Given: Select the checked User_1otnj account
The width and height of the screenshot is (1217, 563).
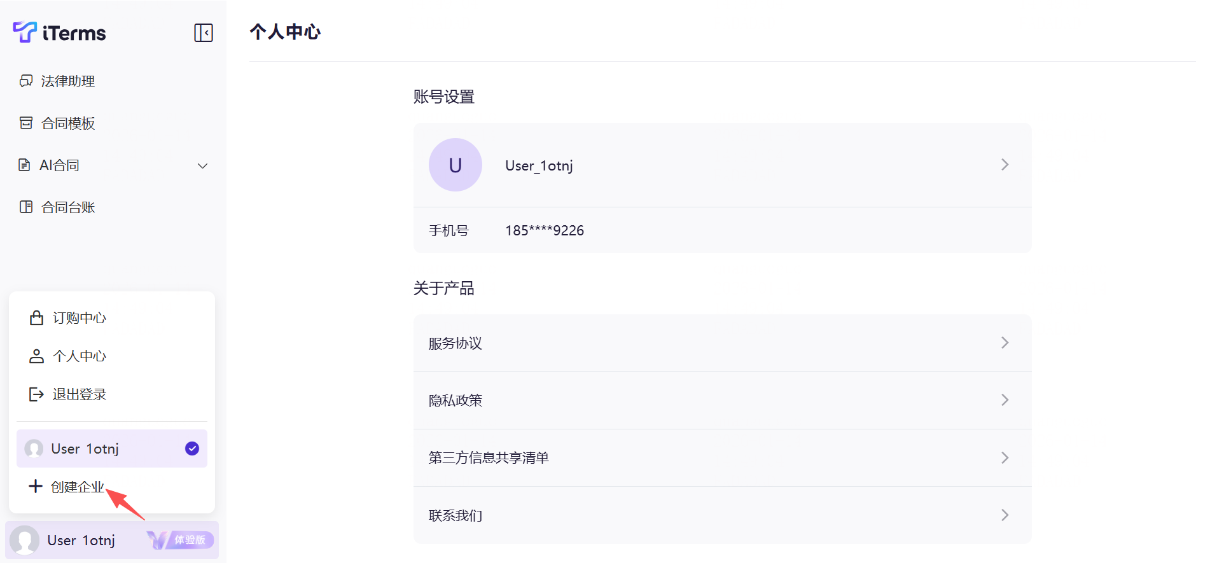Looking at the screenshot, I should click(111, 448).
